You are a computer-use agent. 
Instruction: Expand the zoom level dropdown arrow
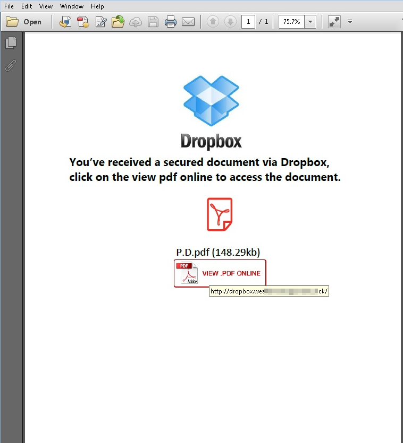(310, 22)
